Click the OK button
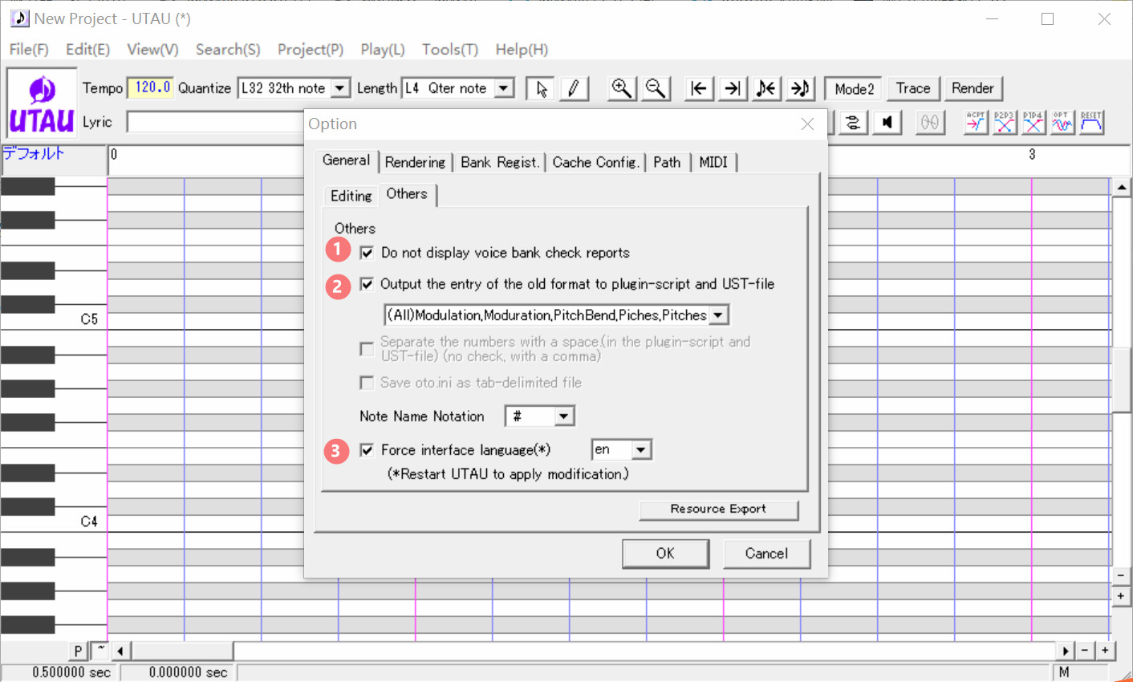Image resolution: width=1133 pixels, height=682 pixels. (x=665, y=554)
